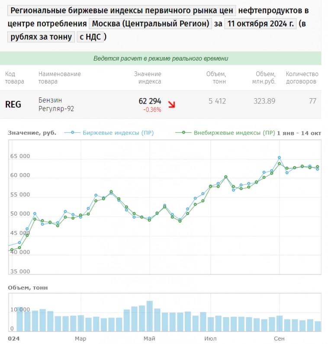Click the red downward trend arrow
This screenshot has height=344, width=328.
(x=172, y=104)
